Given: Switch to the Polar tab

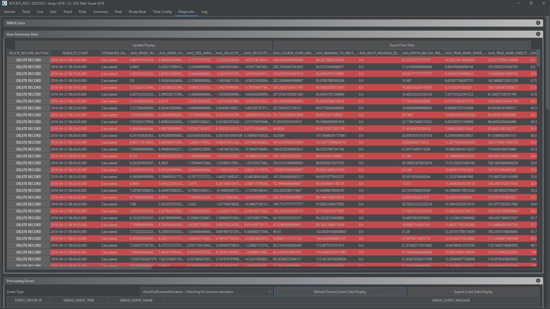Looking at the screenshot, I should tap(82, 12).
